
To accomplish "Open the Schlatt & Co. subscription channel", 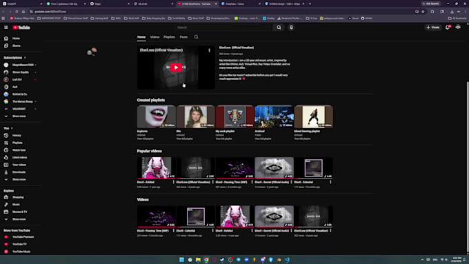I will coord(21,94).
